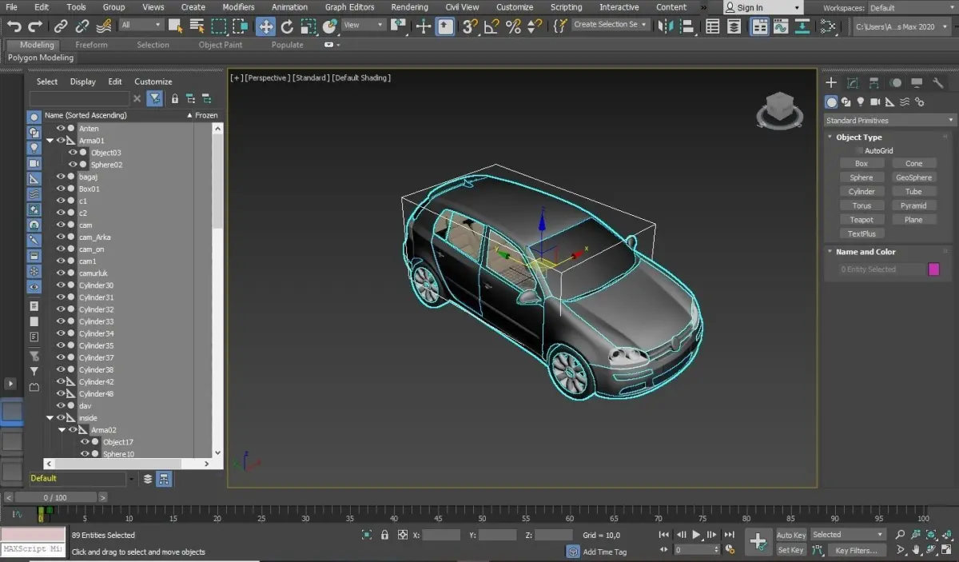Screen dimensions: 959x562
Task: Enable the AutoGrid checkbox
Action: click(x=859, y=150)
